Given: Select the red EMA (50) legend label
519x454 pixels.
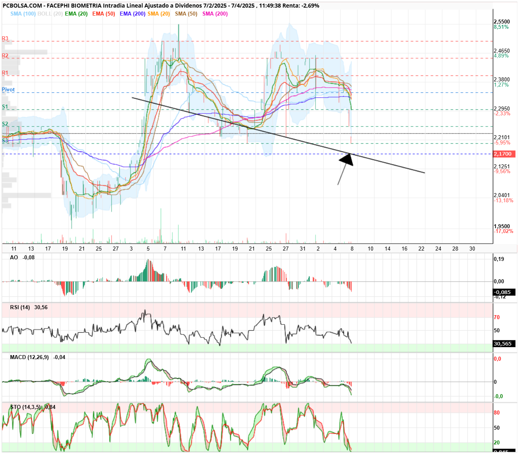Looking at the screenshot, I should click(103, 14).
